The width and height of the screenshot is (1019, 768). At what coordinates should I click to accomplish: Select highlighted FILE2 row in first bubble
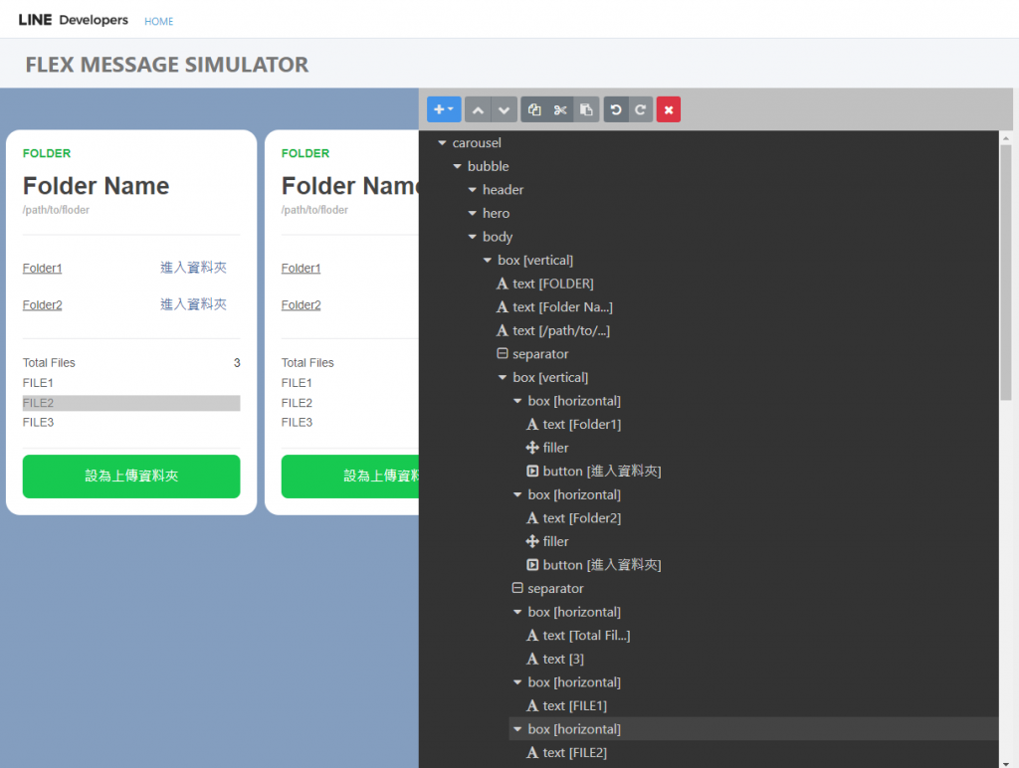(131, 403)
